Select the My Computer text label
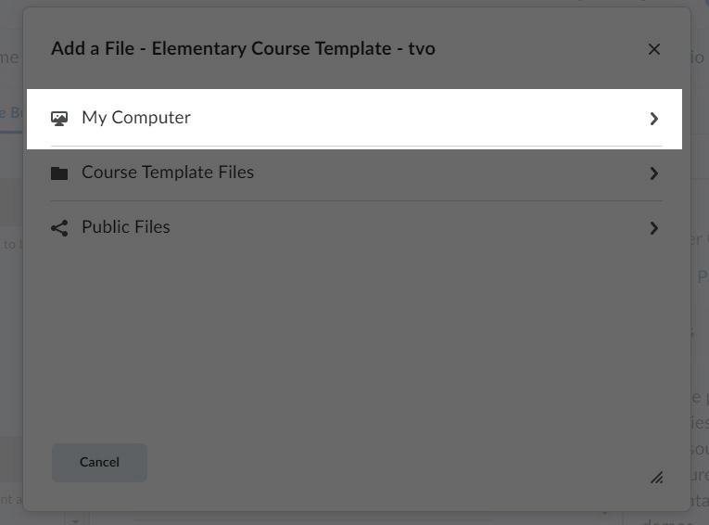The image size is (709, 525). [136, 118]
